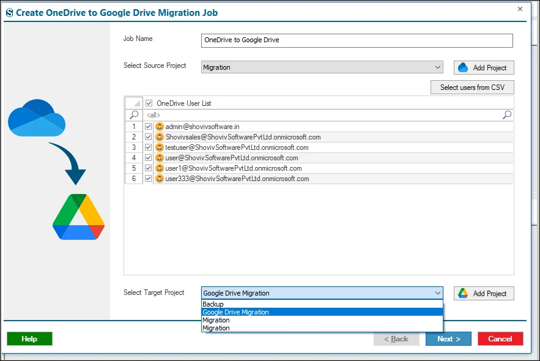The image size is (540, 361).
Task: Click avatar icon beside user@ShovivSoftwarePvtLtd account
Action: pyautogui.click(x=160, y=158)
